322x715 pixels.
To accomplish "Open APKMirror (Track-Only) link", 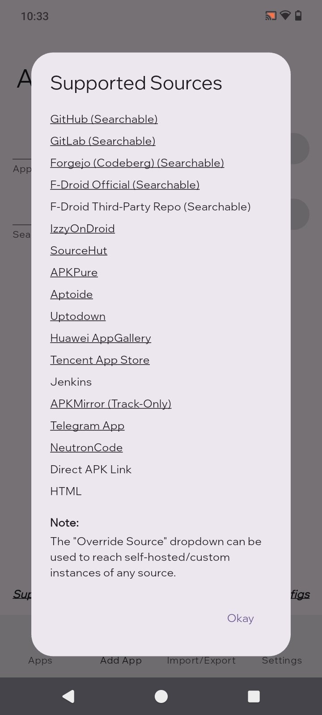I will [110, 404].
